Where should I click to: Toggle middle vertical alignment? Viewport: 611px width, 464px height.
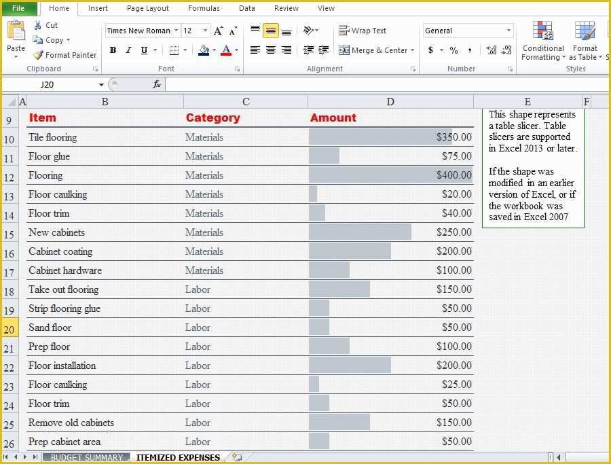click(x=271, y=31)
